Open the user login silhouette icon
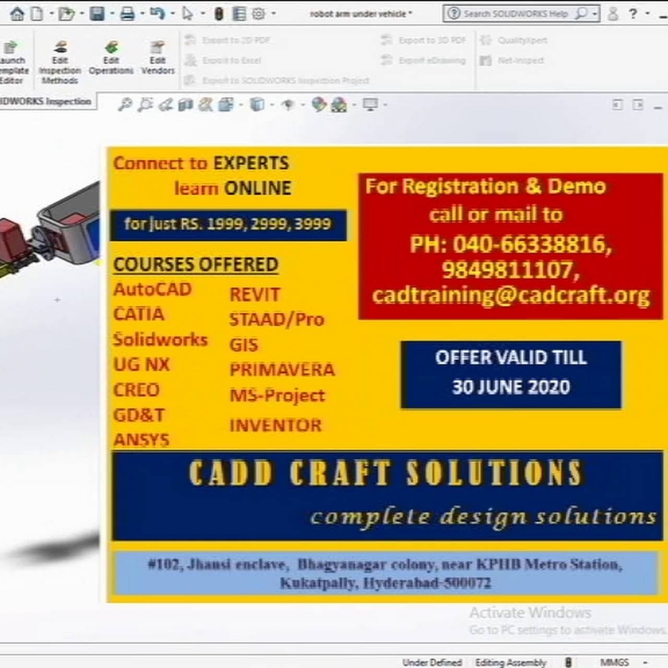Screen dimensions: 668x668 (613, 14)
